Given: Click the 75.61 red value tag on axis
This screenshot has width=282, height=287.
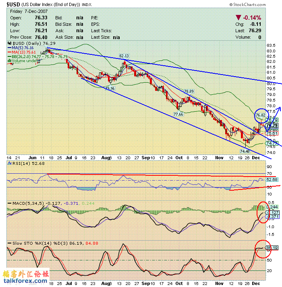Looking at the screenshot, I should 272,133.
